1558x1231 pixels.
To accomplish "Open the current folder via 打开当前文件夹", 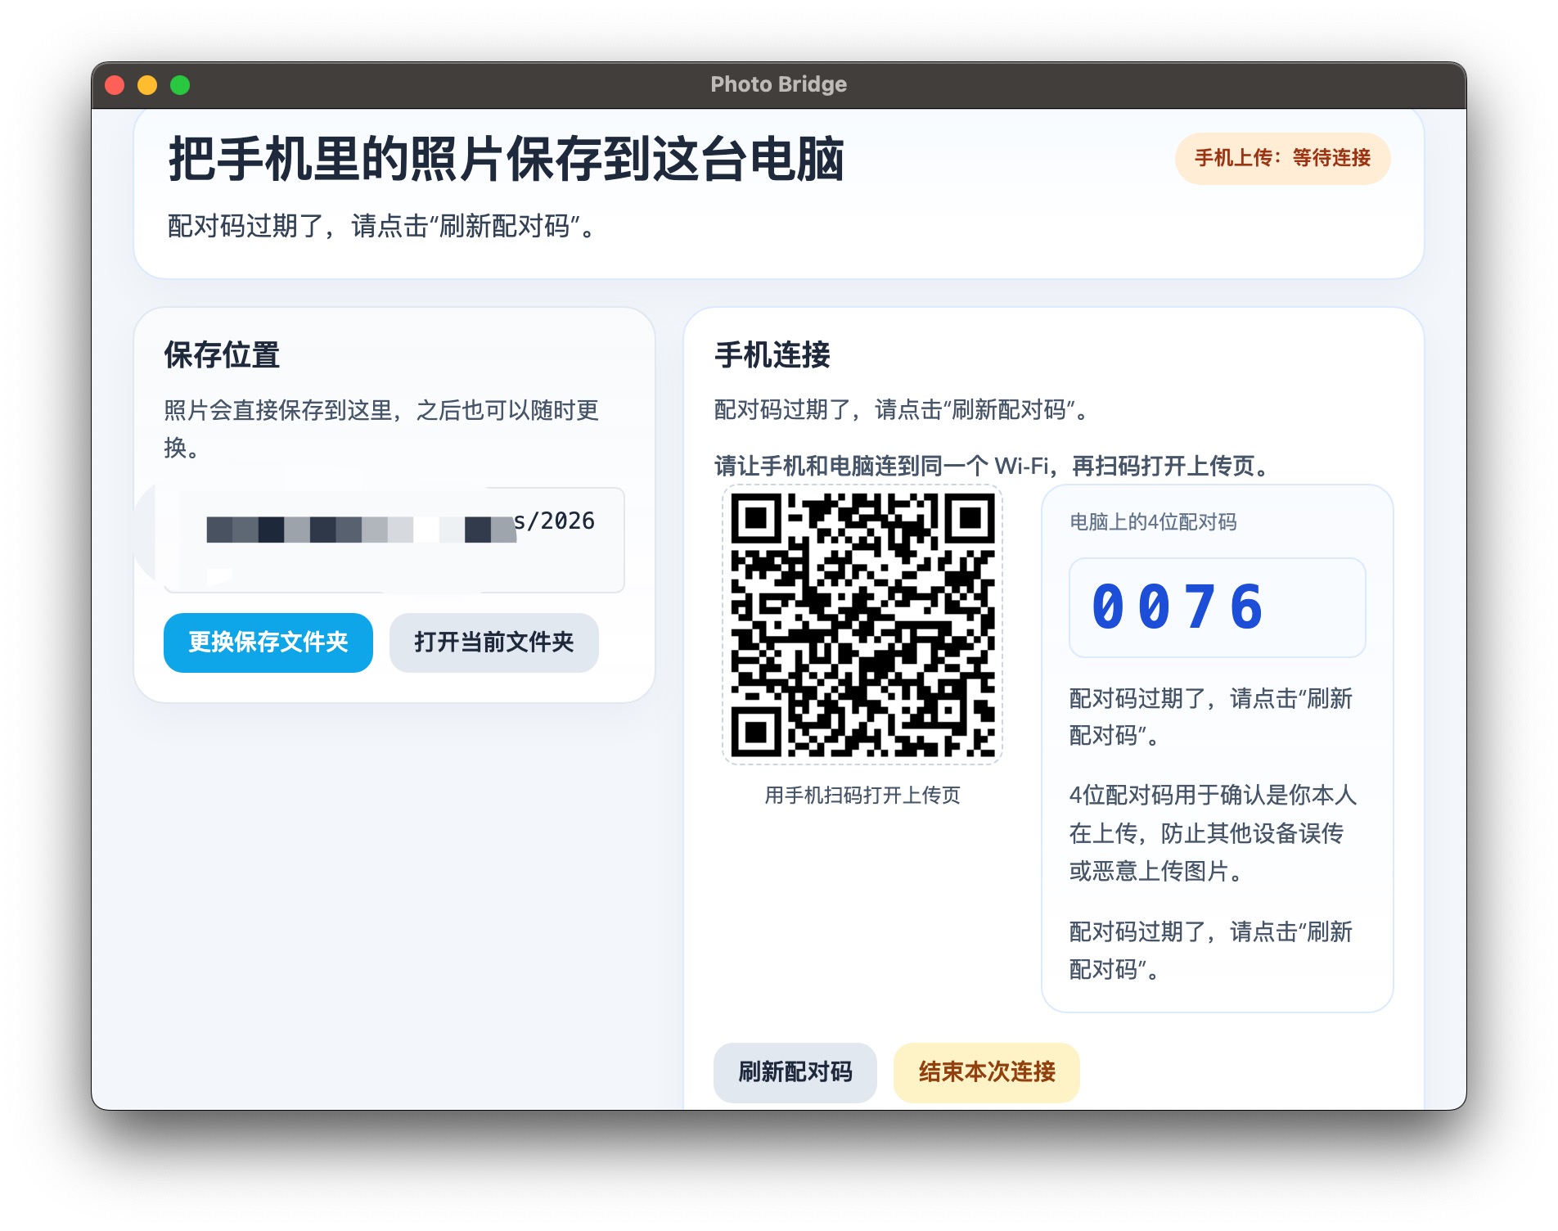I will pyautogui.click(x=493, y=643).
